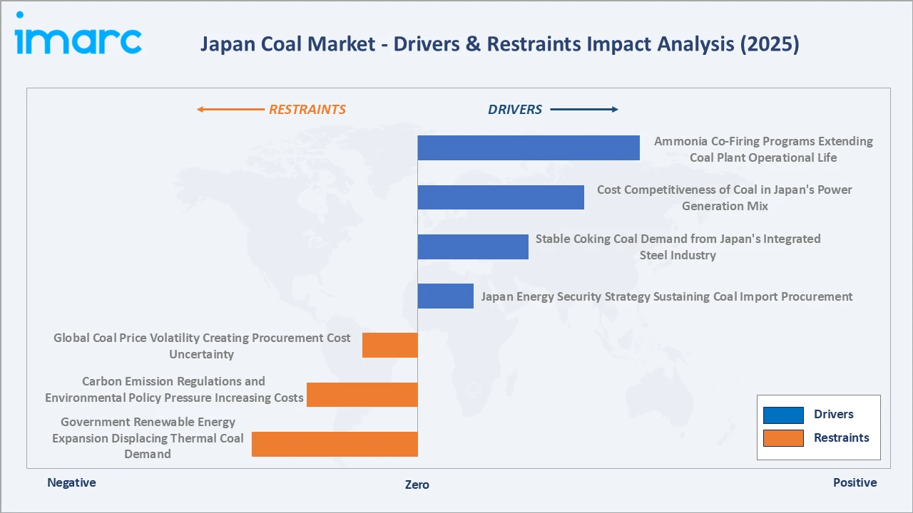The height and width of the screenshot is (513, 913).
Task: Click the Global Coal Price Volatility orange bar
Action: pyautogui.click(x=390, y=345)
